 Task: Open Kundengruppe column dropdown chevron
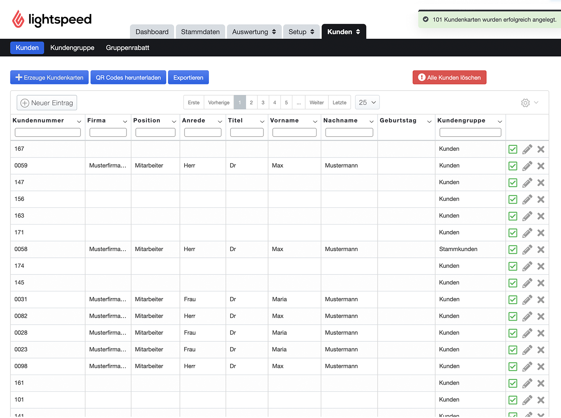[x=500, y=122]
